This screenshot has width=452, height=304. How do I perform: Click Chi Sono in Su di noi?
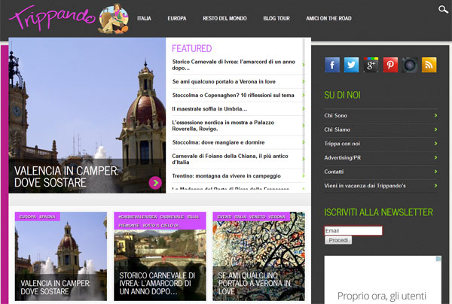(x=335, y=115)
